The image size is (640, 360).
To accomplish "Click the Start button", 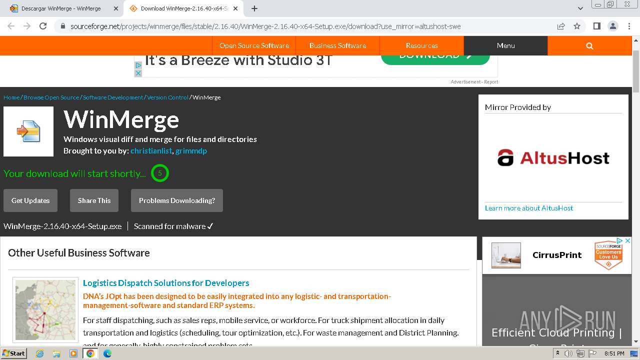I will pos(13,353).
